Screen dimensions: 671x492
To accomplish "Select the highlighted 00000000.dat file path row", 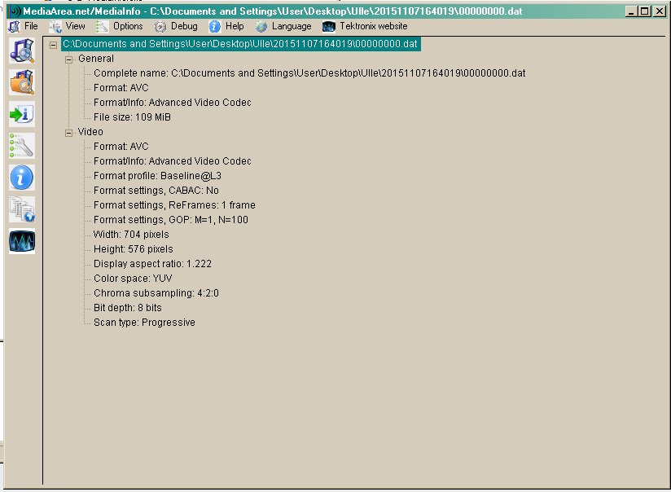I will click(240, 44).
